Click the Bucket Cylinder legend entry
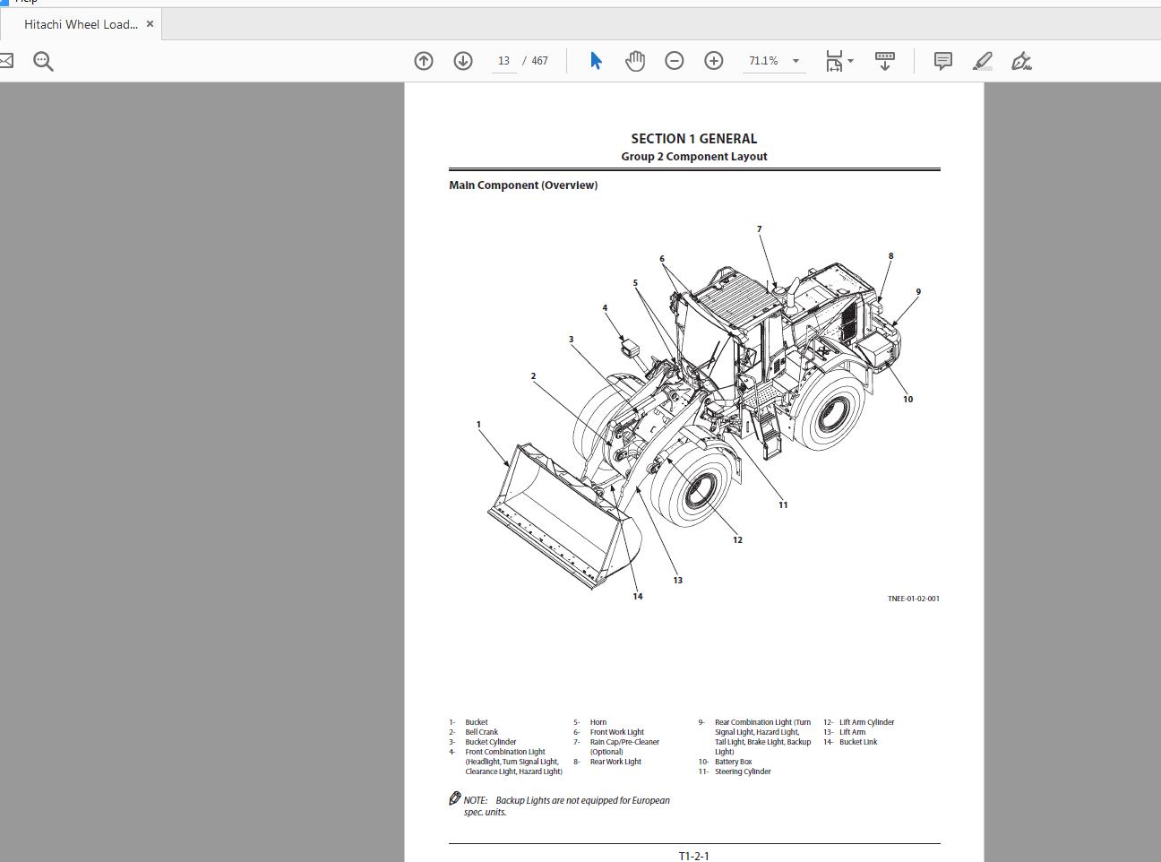Image resolution: width=1161 pixels, height=862 pixels. point(483,742)
